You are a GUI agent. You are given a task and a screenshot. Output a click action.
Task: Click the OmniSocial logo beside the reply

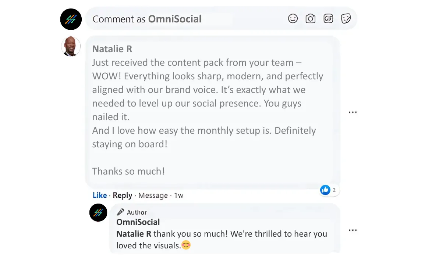point(98,212)
